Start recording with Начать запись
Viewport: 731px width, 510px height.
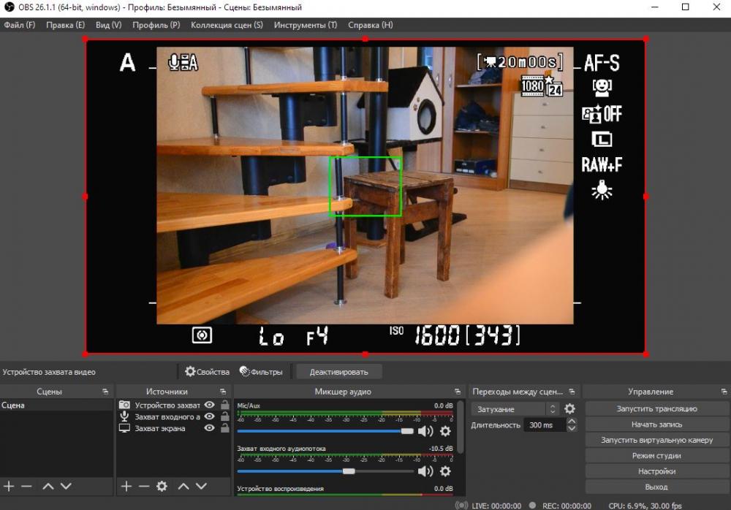tap(656, 425)
